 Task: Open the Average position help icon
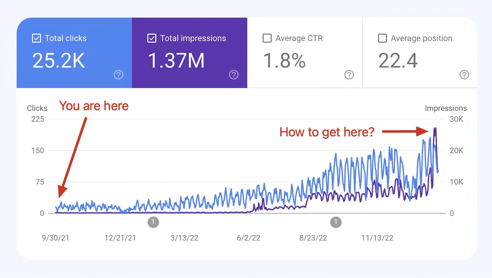(464, 75)
